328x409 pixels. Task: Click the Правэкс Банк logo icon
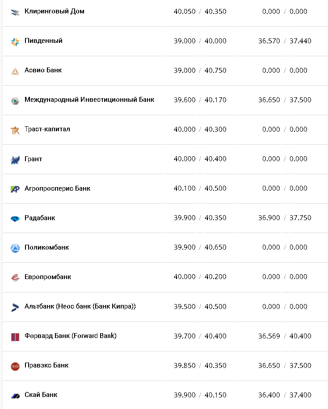click(x=15, y=366)
